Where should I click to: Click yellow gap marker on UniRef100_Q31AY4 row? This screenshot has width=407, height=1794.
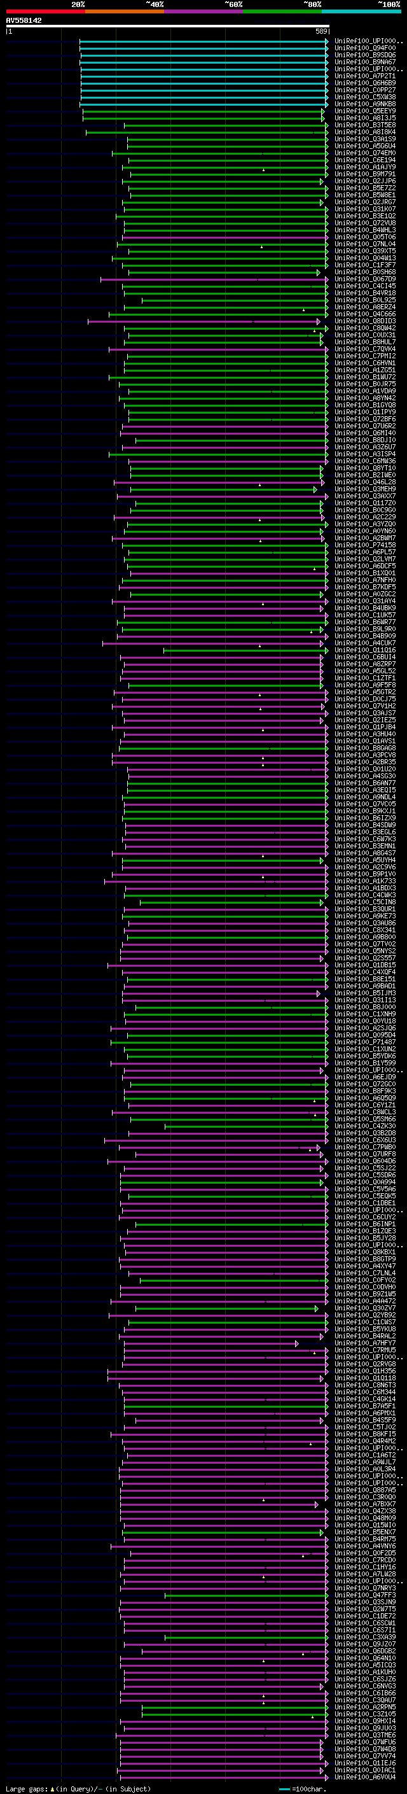(263, 603)
